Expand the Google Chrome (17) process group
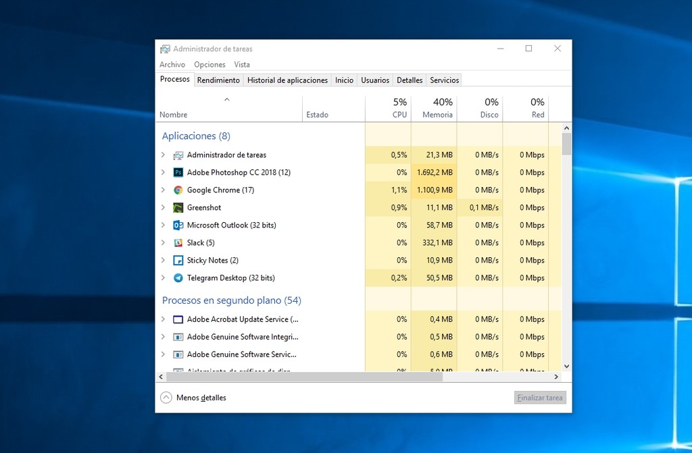The image size is (692, 453). point(163,190)
